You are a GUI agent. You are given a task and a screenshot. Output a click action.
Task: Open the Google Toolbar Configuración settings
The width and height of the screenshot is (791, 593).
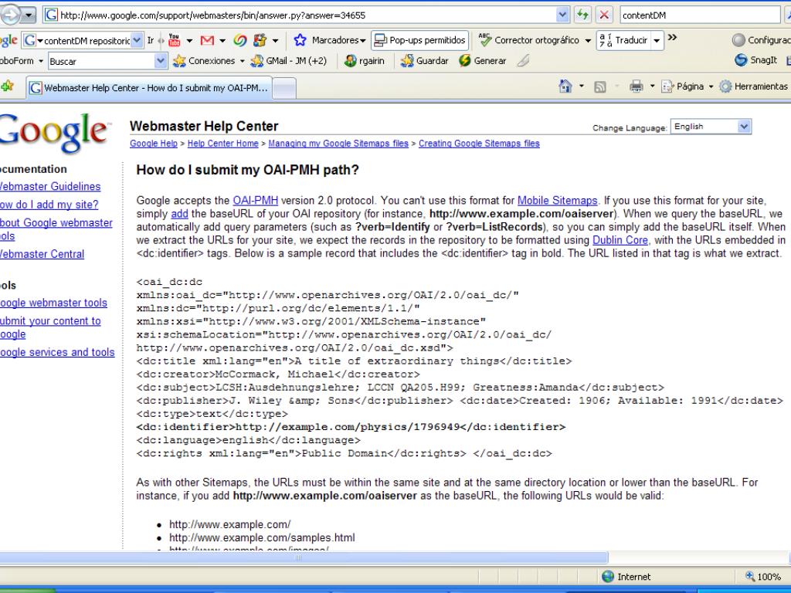click(x=762, y=40)
